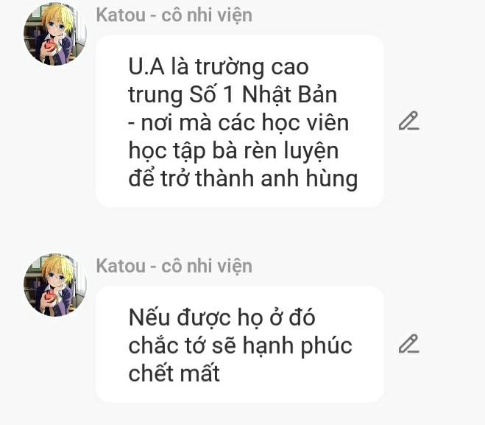Edit the message beginning "Nếu được họ"
This screenshot has width=485, height=425.
pos(408,344)
